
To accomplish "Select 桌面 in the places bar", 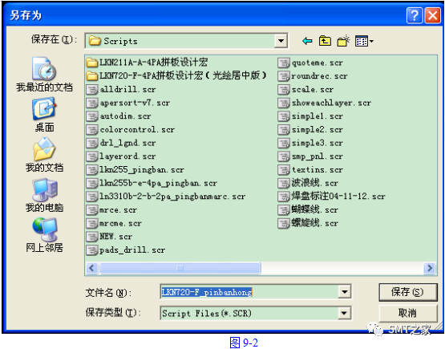I will tap(44, 115).
